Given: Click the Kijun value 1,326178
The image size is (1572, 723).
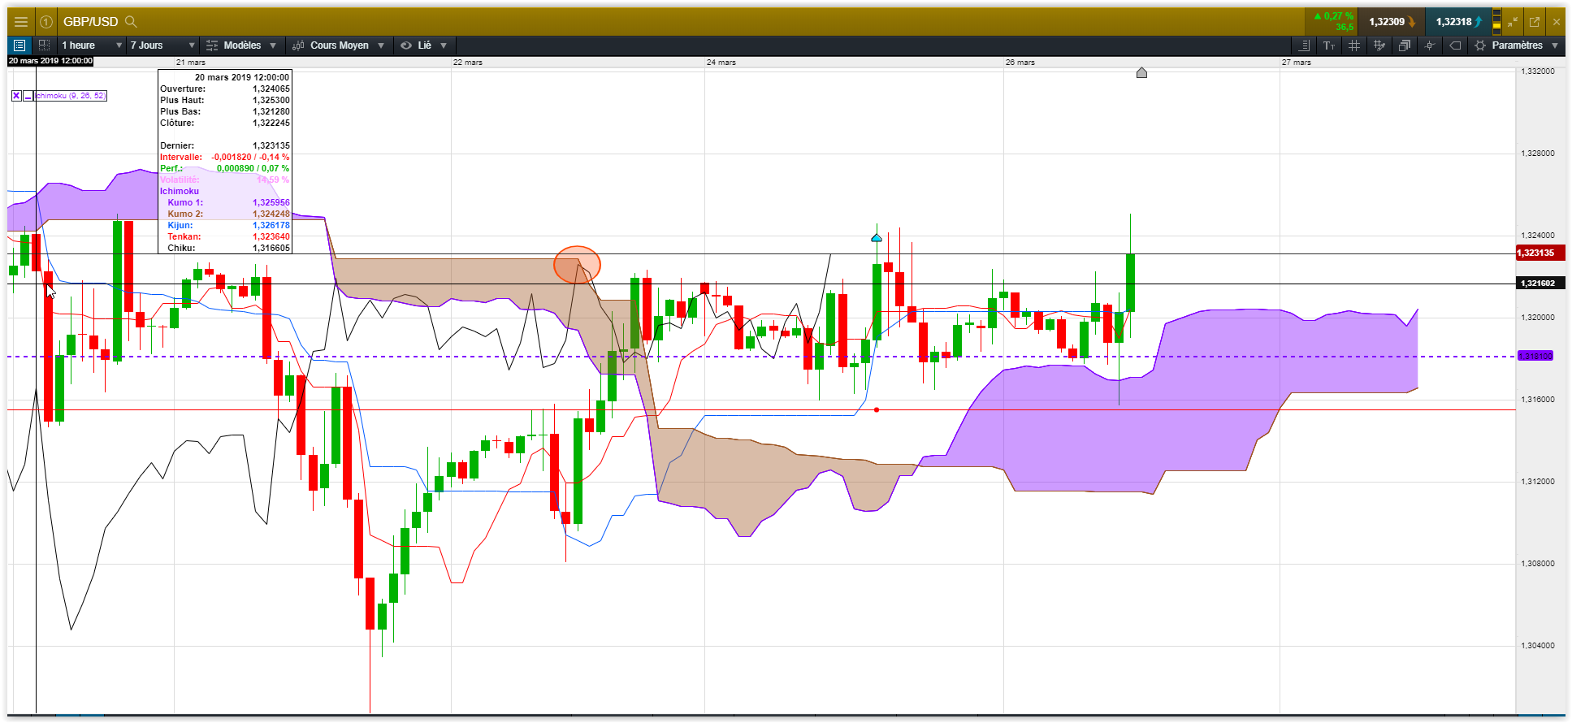Looking at the screenshot, I should [x=271, y=226].
